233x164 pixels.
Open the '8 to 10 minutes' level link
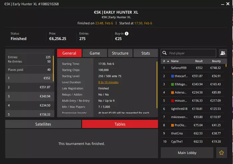click(108, 82)
